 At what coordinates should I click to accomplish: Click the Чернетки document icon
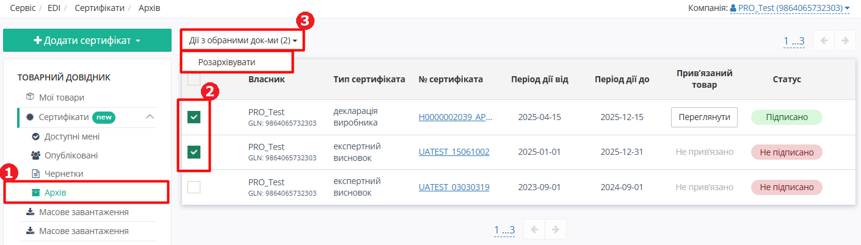pyautogui.click(x=35, y=174)
